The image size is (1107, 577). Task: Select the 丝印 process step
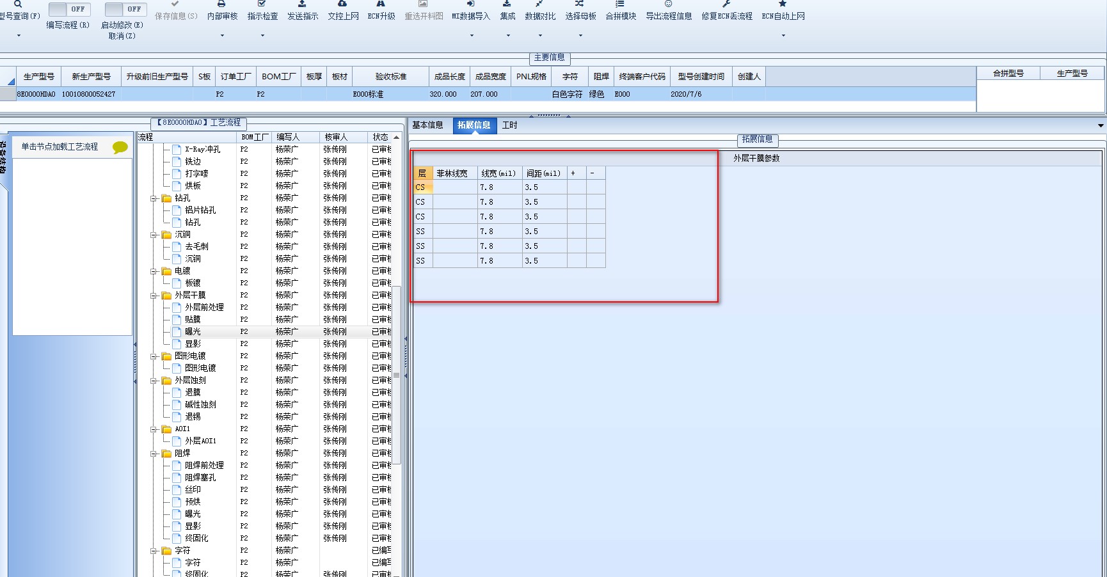click(x=193, y=490)
